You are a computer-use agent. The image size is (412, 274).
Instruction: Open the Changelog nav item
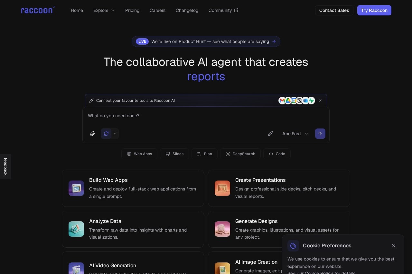pos(187,10)
